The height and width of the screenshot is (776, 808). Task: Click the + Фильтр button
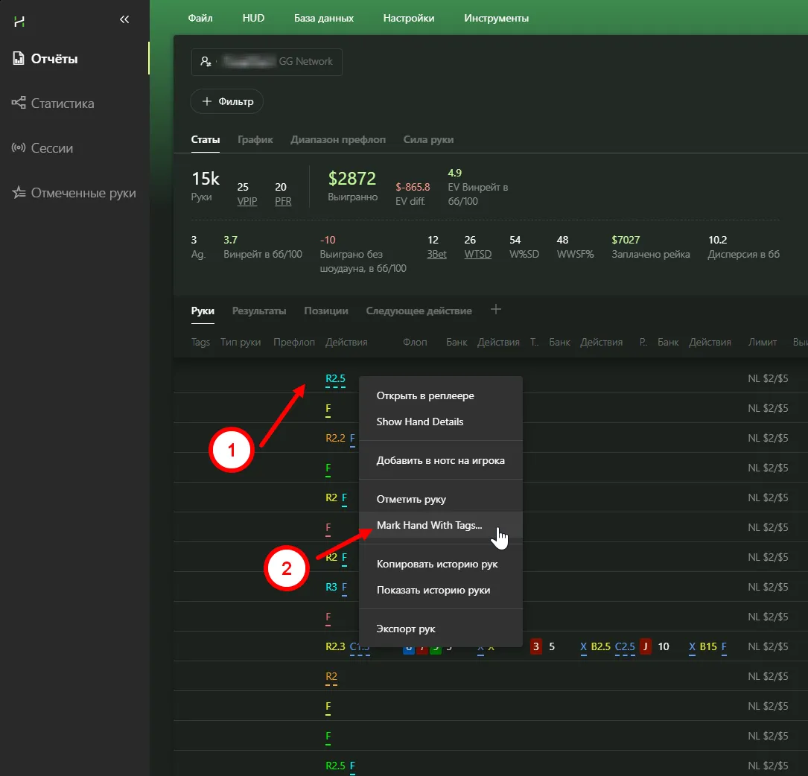tap(227, 101)
